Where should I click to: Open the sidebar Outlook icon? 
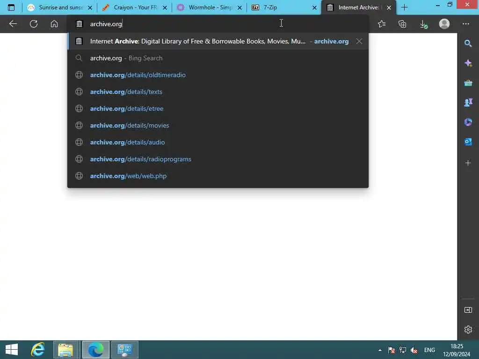[x=468, y=142]
